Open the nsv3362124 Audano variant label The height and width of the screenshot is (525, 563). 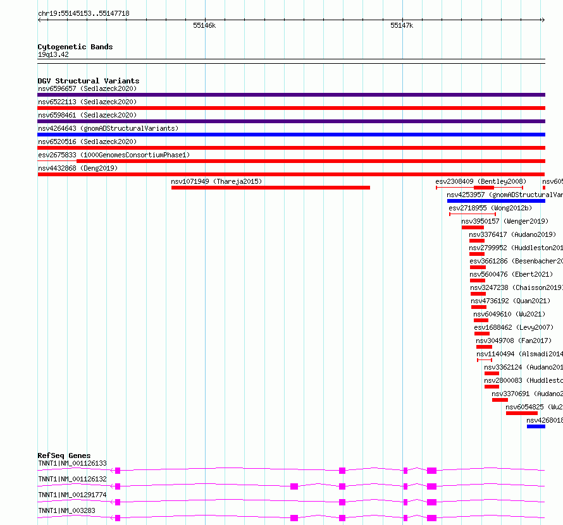click(x=523, y=367)
